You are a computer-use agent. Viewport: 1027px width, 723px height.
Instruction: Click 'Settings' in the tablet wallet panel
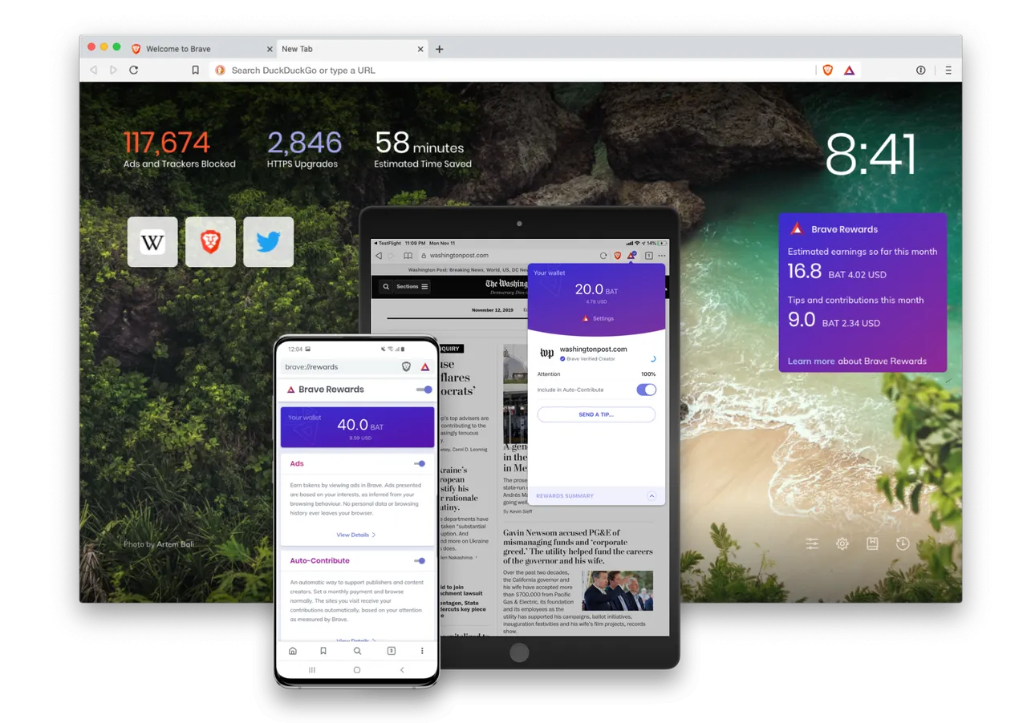tap(598, 318)
